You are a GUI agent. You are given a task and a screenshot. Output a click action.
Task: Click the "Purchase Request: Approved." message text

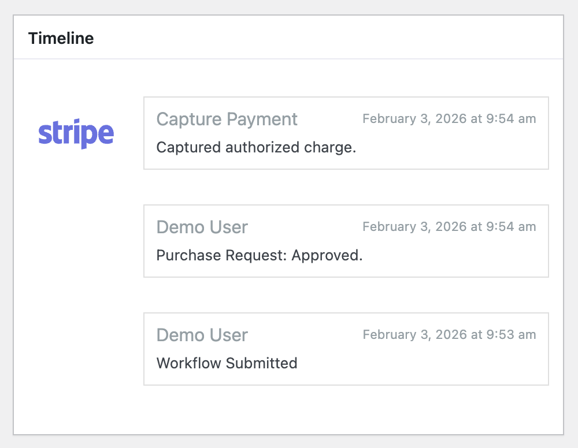(x=260, y=255)
